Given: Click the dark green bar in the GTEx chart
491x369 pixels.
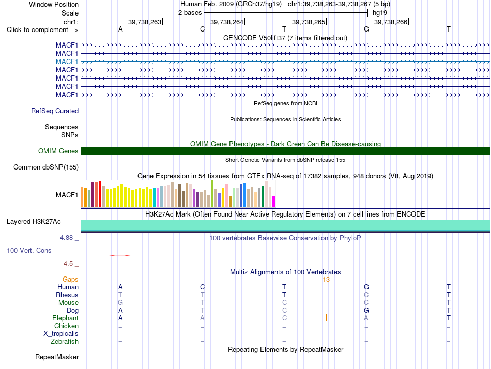Looking at the screenshot, I should coord(263,196).
